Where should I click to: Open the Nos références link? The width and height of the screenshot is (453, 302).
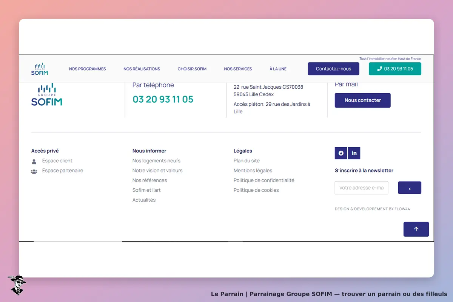[x=150, y=180]
